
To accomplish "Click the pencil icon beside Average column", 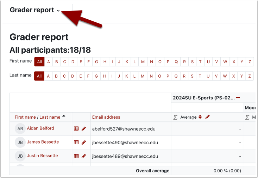I will click(208, 117).
